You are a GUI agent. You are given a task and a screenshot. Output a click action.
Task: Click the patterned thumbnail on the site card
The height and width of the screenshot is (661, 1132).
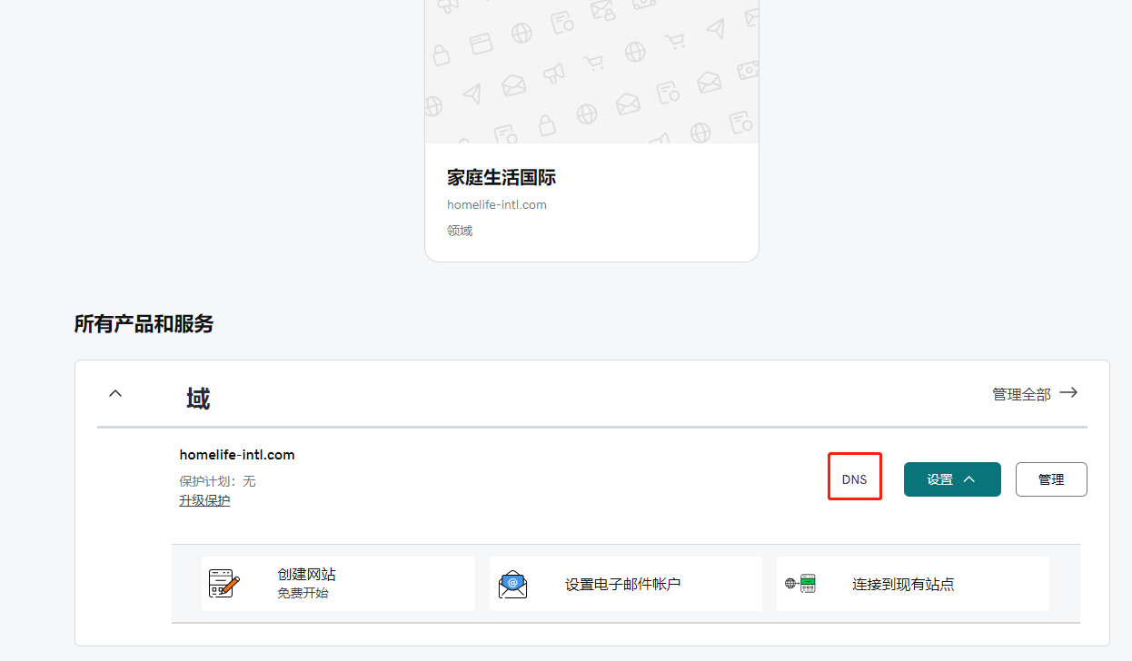591,71
